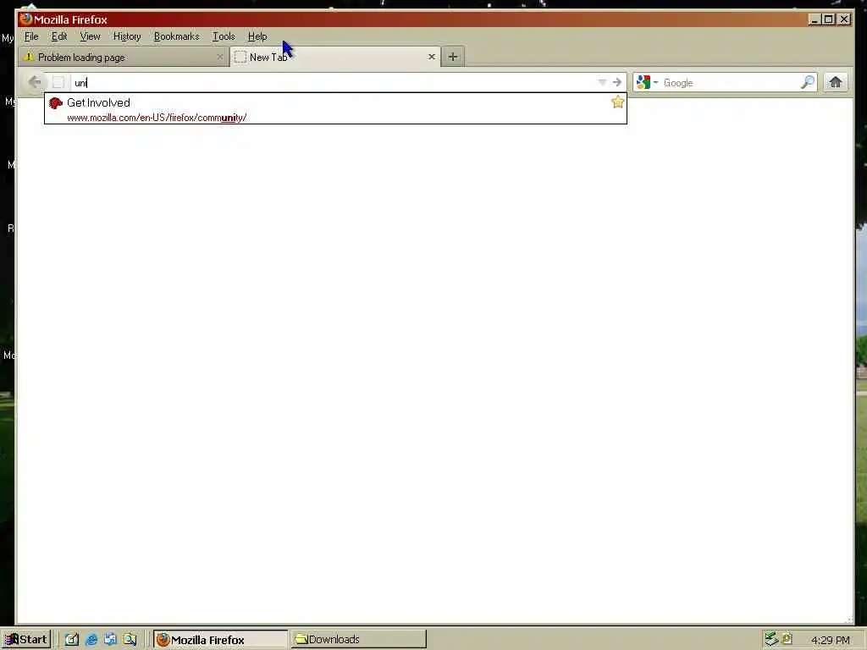Close the Problem loading page tab
This screenshot has height=650, width=867.
click(x=219, y=57)
